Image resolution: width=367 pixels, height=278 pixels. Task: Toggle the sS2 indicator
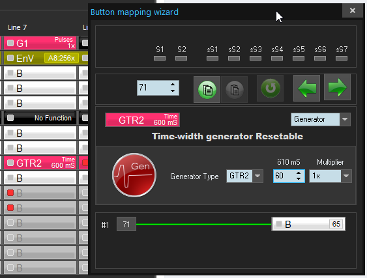click(x=234, y=58)
